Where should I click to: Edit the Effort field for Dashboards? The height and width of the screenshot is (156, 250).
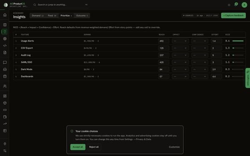216,77
